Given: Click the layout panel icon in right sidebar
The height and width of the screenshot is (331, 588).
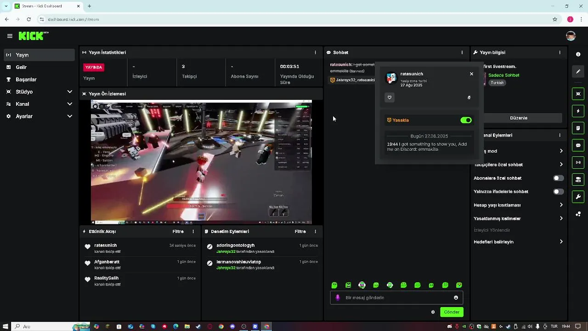Looking at the screenshot, I should pyautogui.click(x=578, y=179).
